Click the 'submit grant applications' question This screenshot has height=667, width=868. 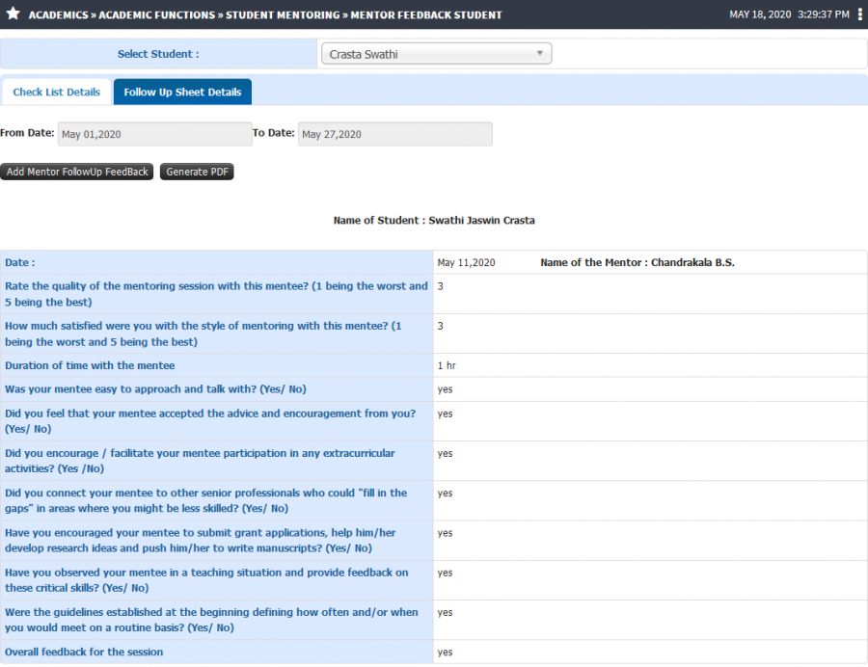coord(201,541)
